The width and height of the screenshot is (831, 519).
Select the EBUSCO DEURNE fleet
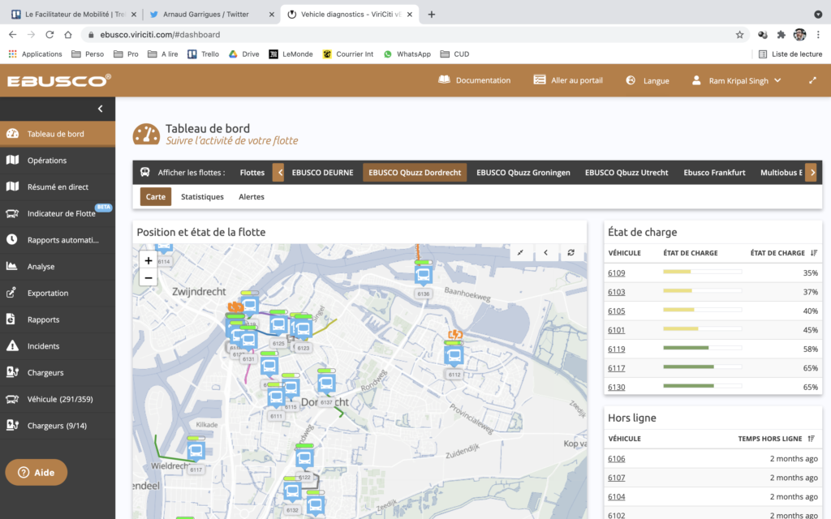[322, 173]
